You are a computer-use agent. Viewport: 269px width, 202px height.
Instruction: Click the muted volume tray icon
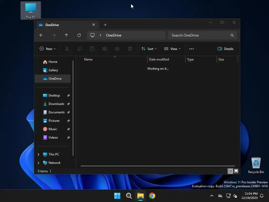tap(235, 196)
